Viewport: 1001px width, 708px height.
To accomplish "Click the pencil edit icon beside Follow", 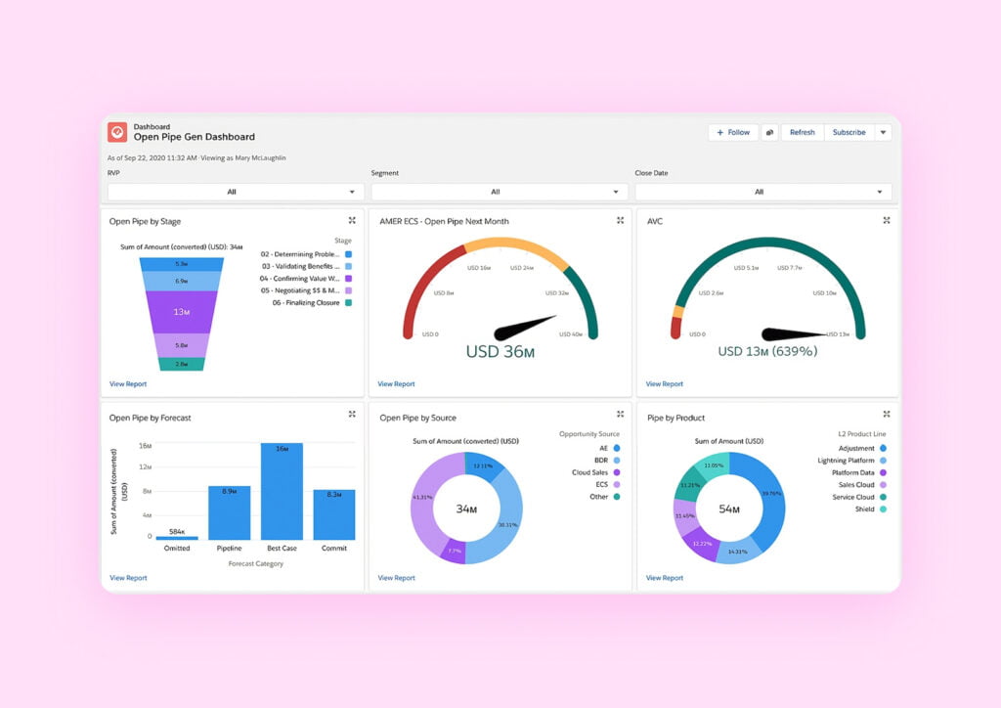I will [770, 132].
